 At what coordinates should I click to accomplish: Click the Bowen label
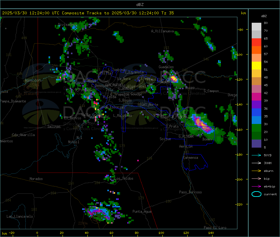tap(207, 139)
